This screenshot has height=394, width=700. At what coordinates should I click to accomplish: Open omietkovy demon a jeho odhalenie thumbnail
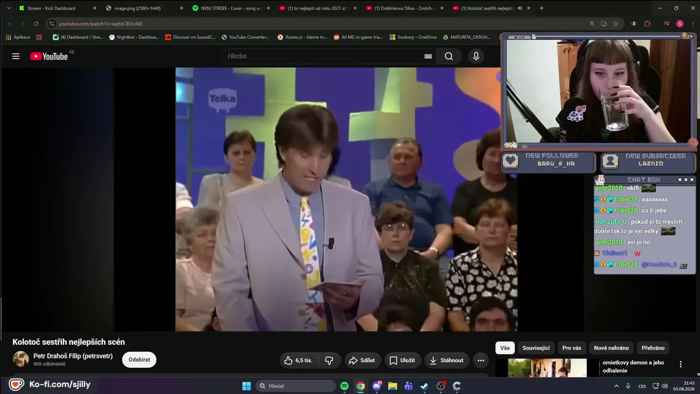coord(547,368)
